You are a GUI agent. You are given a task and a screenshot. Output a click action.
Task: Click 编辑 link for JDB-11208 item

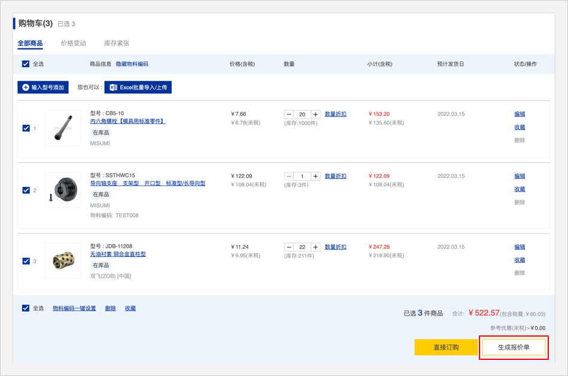pos(520,247)
